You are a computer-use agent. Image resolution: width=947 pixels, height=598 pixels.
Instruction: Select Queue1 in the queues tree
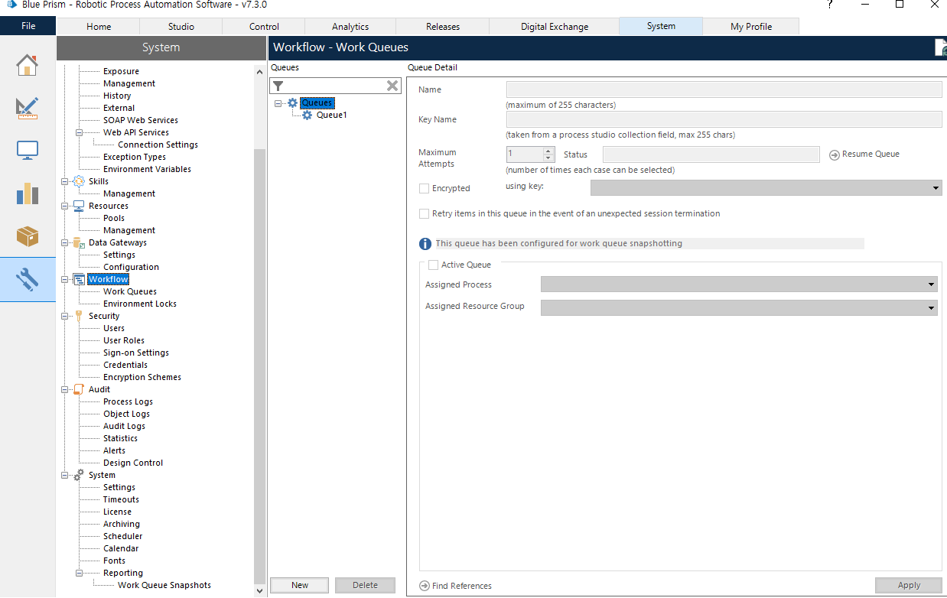coord(331,115)
